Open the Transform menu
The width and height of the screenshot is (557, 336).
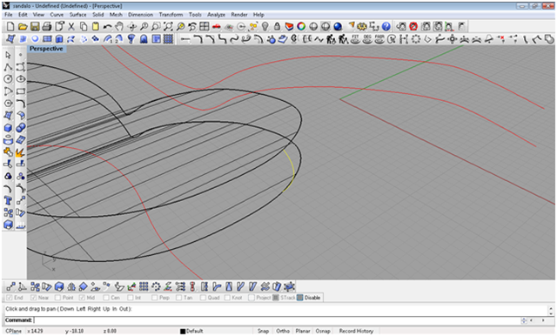[171, 15]
